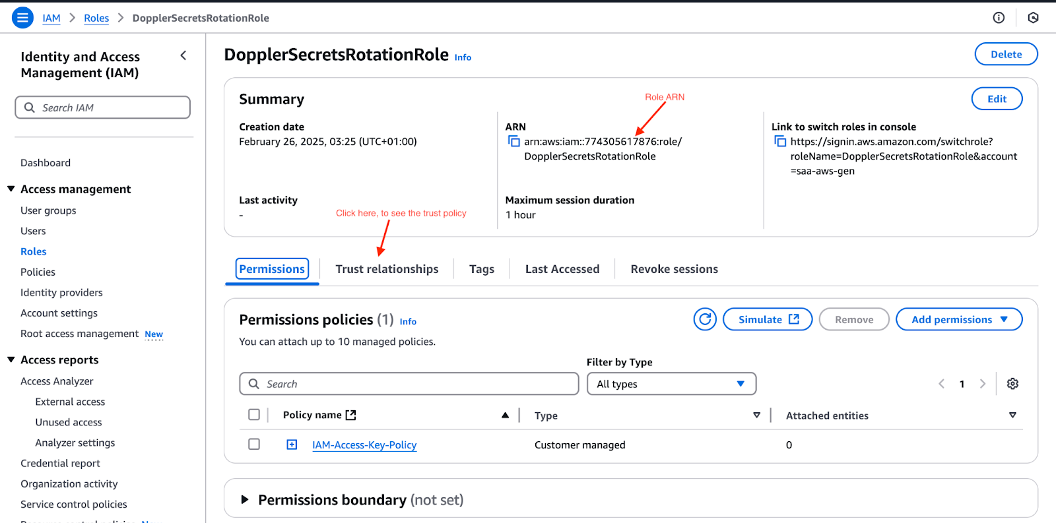The height and width of the screenshot is (523, 1056).
Task: Expand the IAM-Access-Key-Policy row plus icon
Action: point(292,445)
